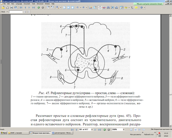Image resolution: width=172 pixels, height=138 pixels.
Task: Click the Пуск start button
Action: pyautogui.click(x=4, y=133)
